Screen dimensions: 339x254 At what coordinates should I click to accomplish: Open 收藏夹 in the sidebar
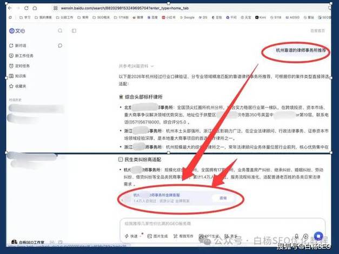(18, 86)
